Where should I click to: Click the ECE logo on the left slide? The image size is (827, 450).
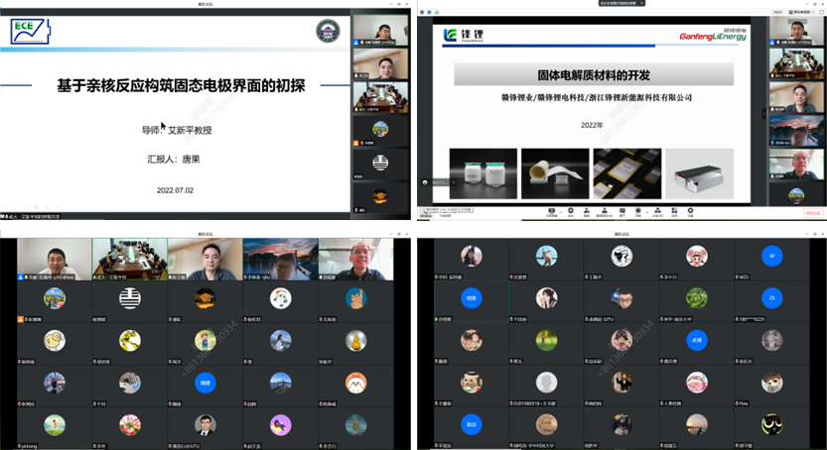click(31, 32)
